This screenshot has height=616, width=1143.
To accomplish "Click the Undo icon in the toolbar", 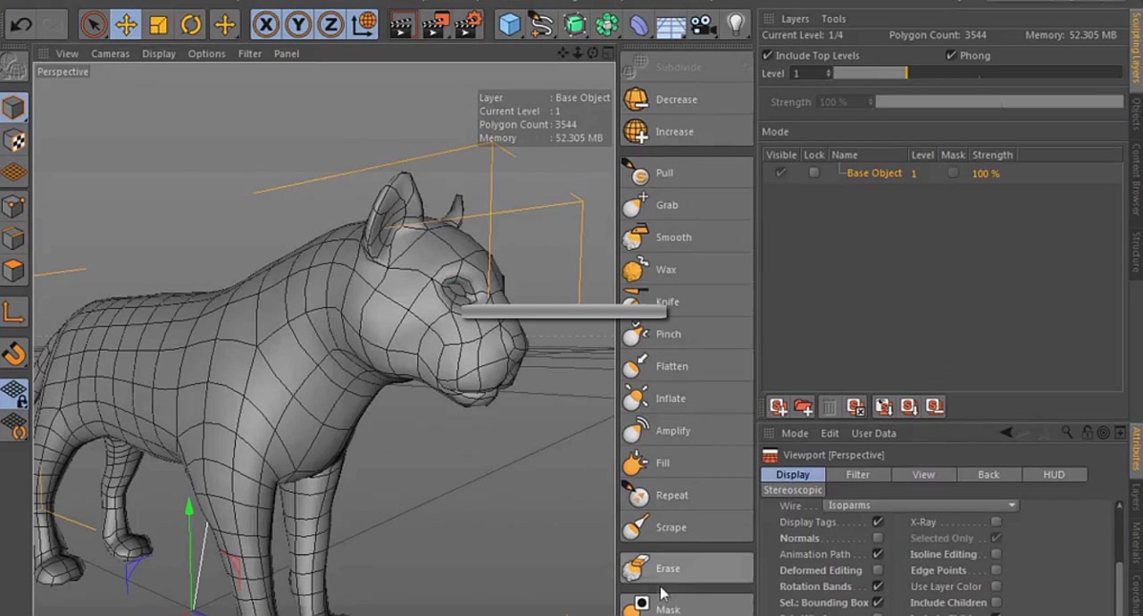I will pyautogui.click(x=20, y=24).
